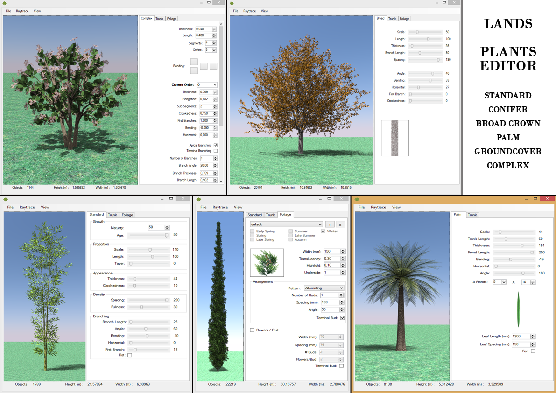Switch to the Foliage tab in the bamboo Standard window
Image resolution: width=556 pixels, height=393 pixels.
[127, 215]
